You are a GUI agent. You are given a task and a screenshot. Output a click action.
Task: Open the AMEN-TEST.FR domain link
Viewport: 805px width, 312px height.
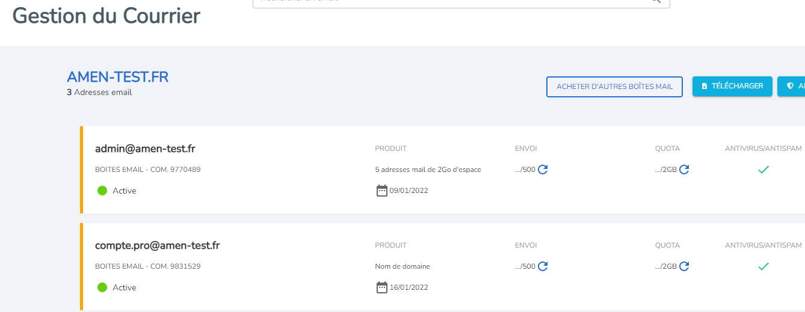click(x=117, y=77)
